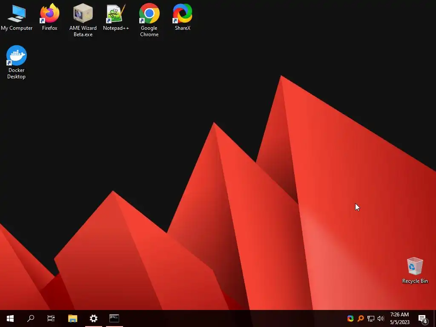Screen dimensions: 436x327
Task: Open the clock showing 7:26 AM
Action: click(x=399, y=318)
